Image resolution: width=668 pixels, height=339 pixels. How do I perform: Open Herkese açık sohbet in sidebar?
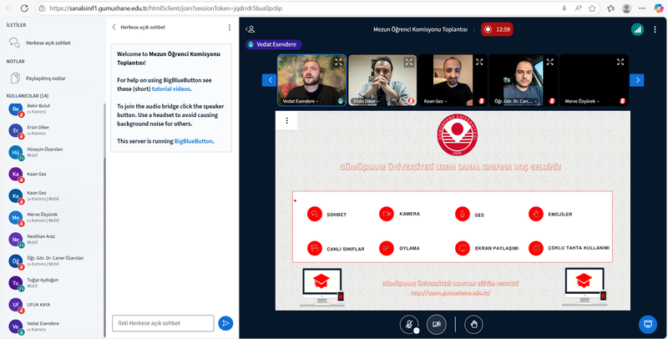(x=53, y=43)
